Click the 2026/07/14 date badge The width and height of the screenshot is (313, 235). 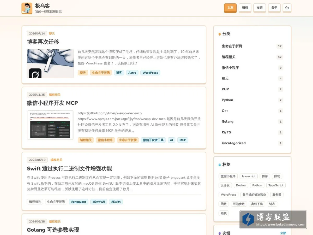[x=37, y=34]
